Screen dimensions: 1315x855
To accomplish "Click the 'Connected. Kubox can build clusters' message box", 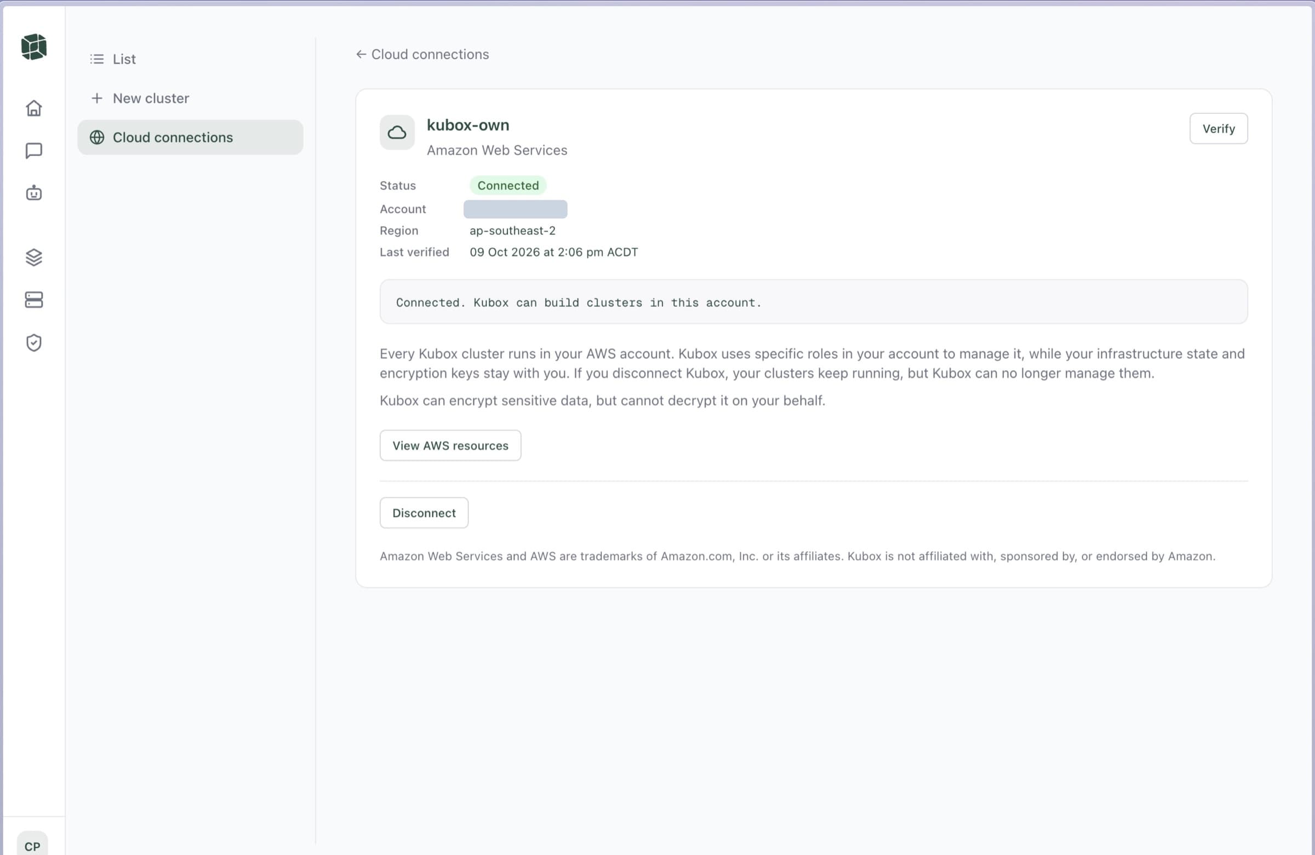I will 813,302.
